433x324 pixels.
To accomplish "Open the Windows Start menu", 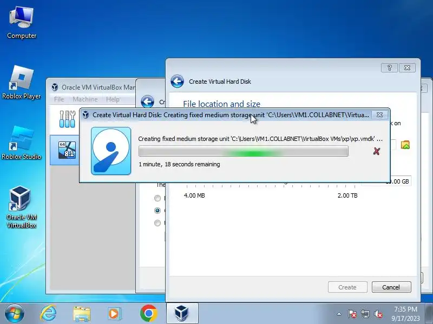I will 14,314.
